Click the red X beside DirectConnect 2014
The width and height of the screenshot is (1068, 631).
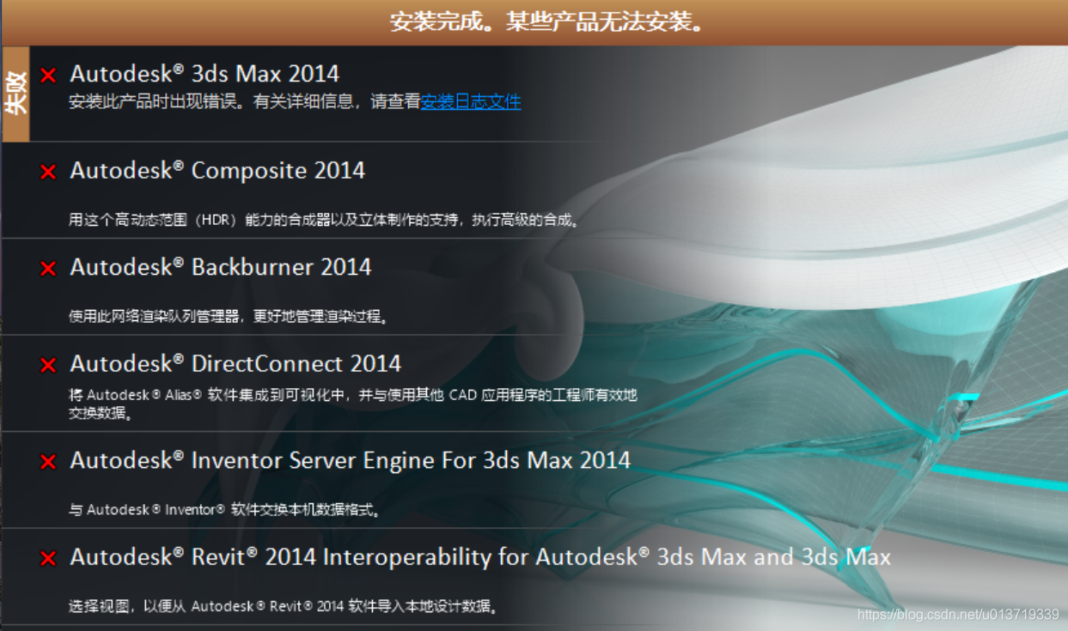click(48, 366)
